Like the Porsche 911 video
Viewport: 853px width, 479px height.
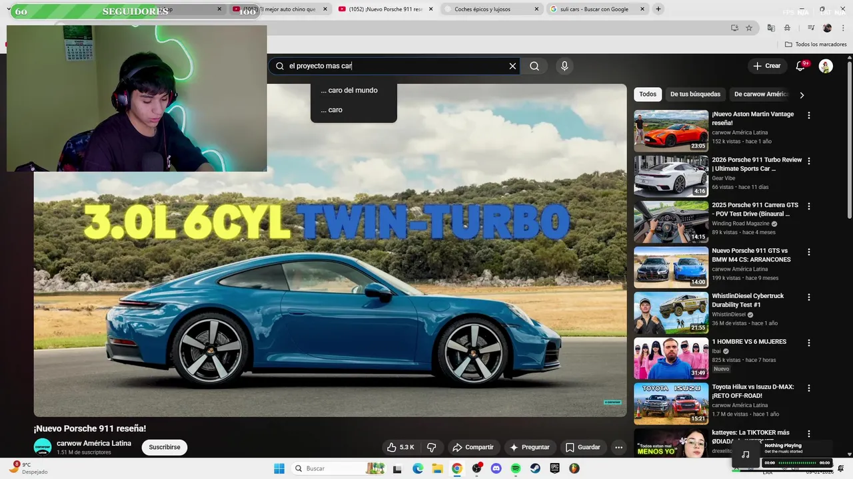pyautogui.click(x=401, y=447)
